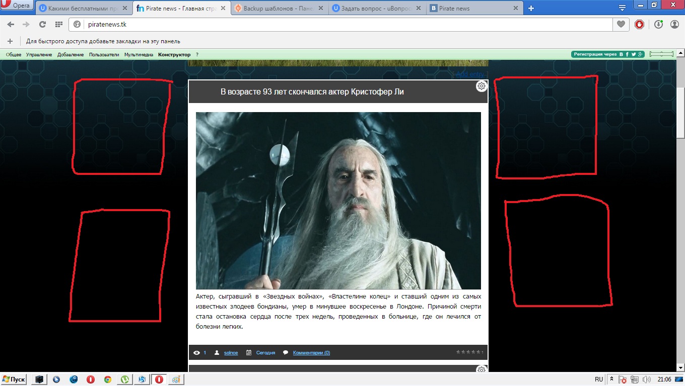Click the browser Reload page icon
This screenshot has width=685, height=386.
pyautogui.click(x=42, y=24)
